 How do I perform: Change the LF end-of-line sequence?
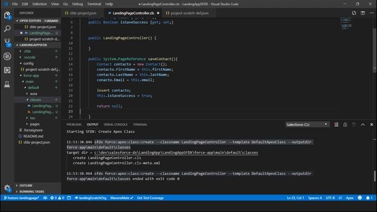tap(340, 198)
